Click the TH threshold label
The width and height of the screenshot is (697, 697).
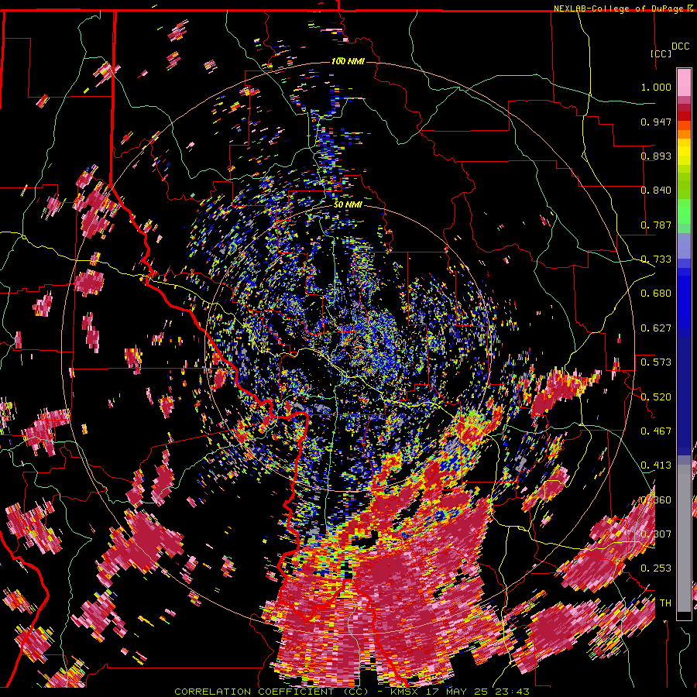[x=665, y=603]
